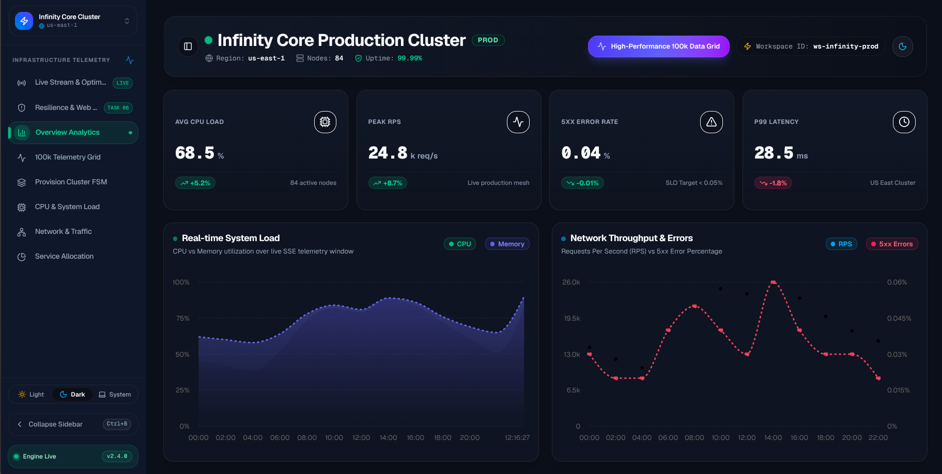Click the -0.01% trend badge
Image resolution: width=942 pixels, height=474 pixels.
pyautogui.click(x=582, y=183)
